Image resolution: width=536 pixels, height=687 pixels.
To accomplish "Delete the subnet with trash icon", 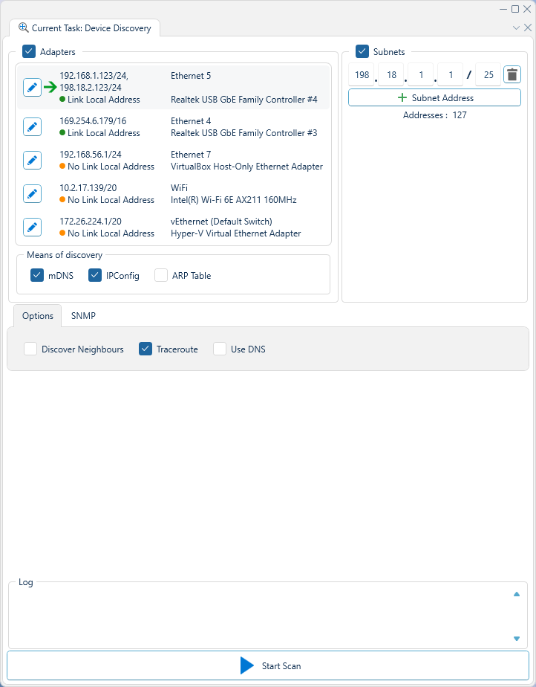I will (512, 74).
